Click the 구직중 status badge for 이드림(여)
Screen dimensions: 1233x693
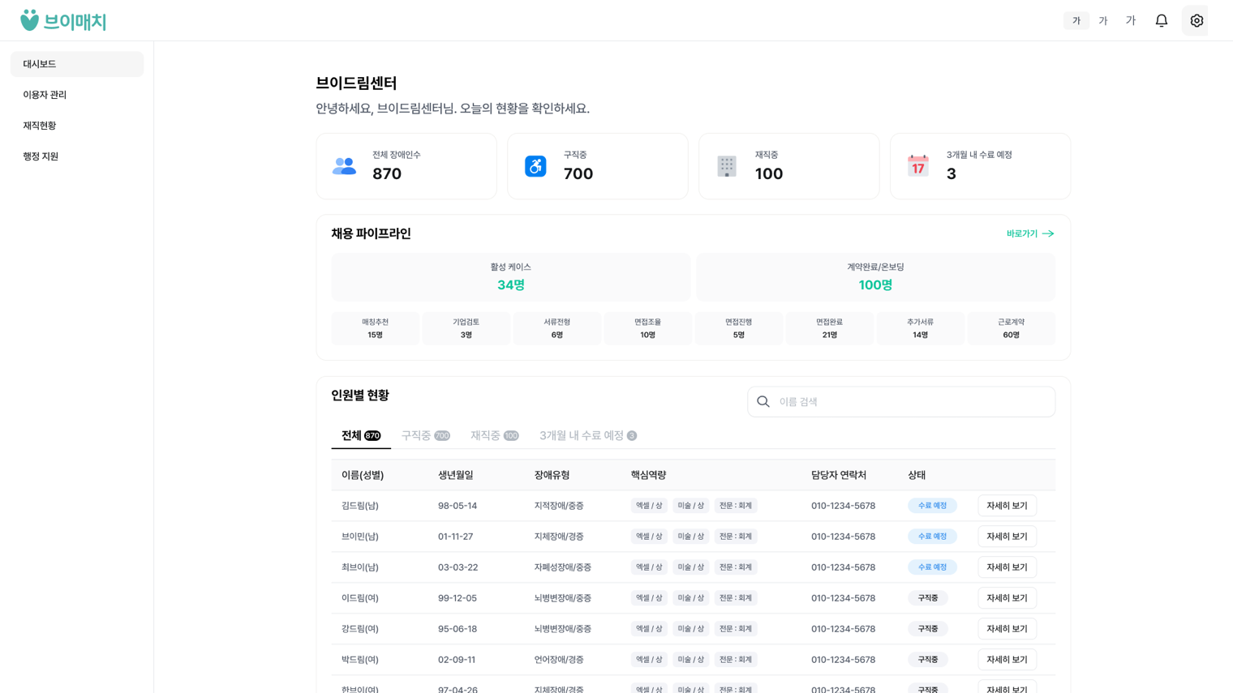click(x=928, y=598)
